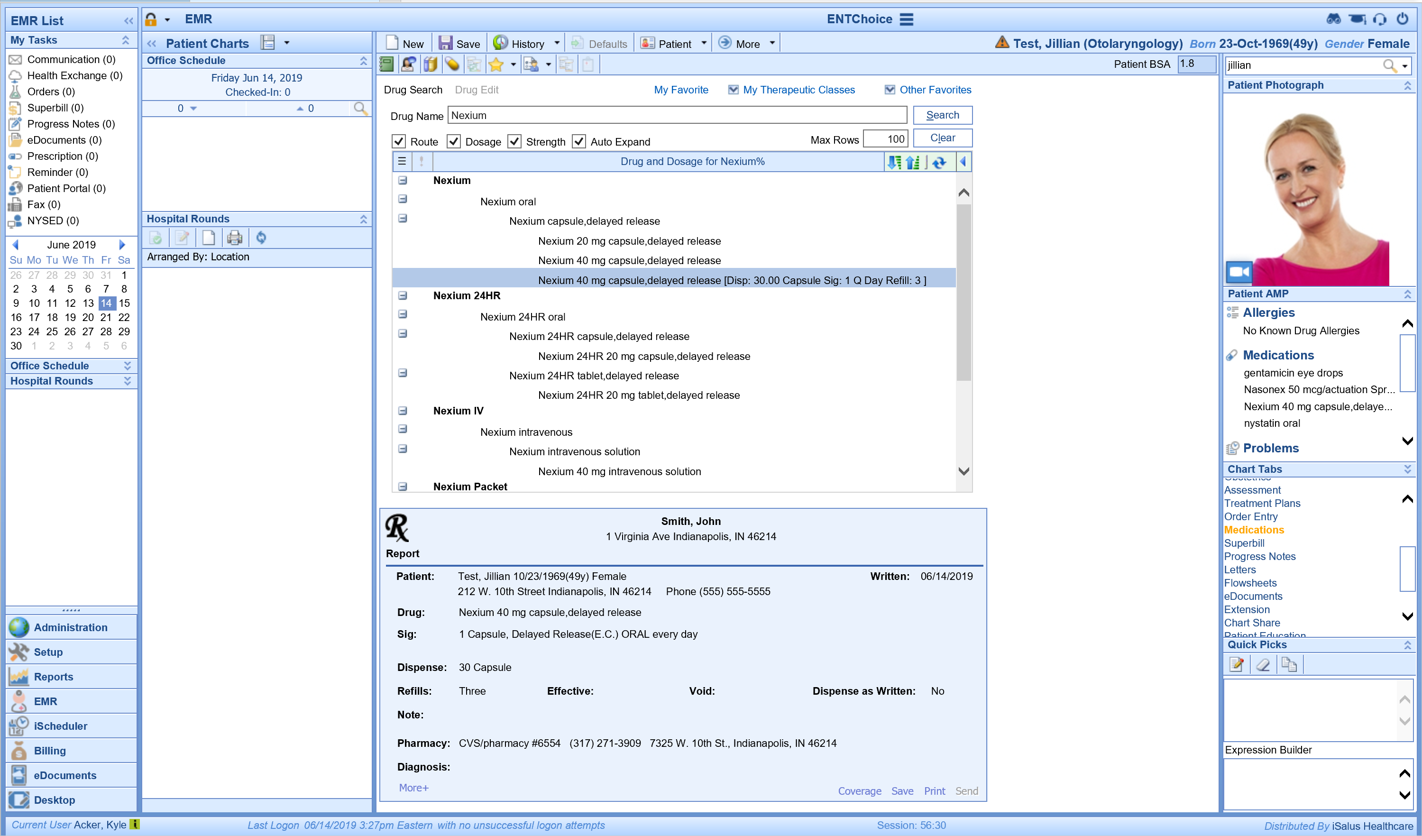Viewport: 1422px width, 836px height.
Task: Click the yellow star favorites icon
Action: point(495,64)
